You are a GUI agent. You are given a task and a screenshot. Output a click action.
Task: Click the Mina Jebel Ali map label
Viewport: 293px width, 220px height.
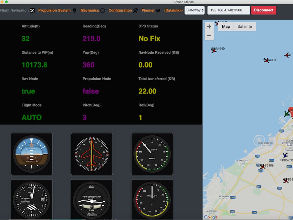pyautogui.click(x=265, y=144)
